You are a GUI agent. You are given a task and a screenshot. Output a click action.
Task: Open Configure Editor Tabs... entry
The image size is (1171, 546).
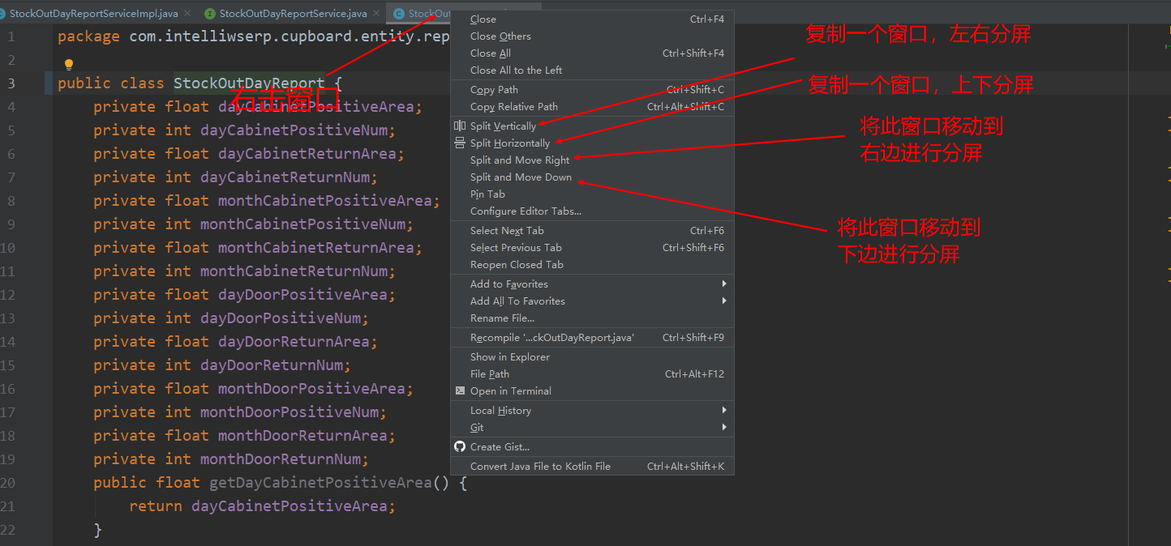[592, 211]
